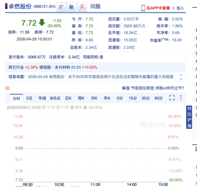The width and height of the screenshot is (197, 187).
Task: Switch to the 5日 chart tab
Action: (29, 98)
